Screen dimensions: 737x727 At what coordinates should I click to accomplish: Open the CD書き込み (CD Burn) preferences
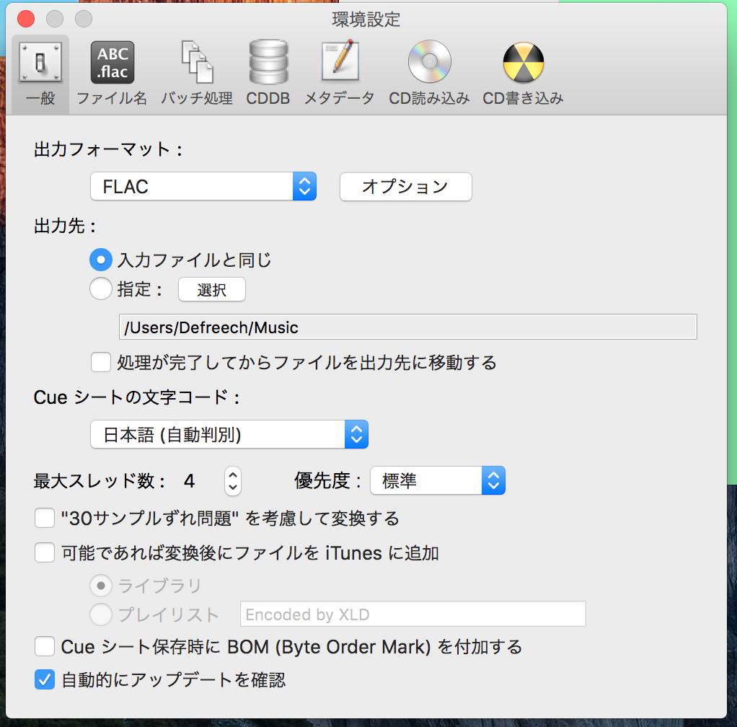coord(524,69)
